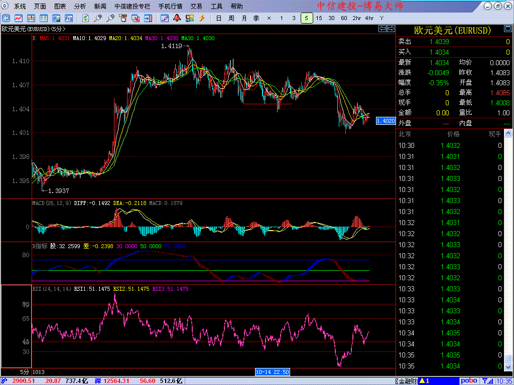Open the line chart view icon

(x=18, y=19)
